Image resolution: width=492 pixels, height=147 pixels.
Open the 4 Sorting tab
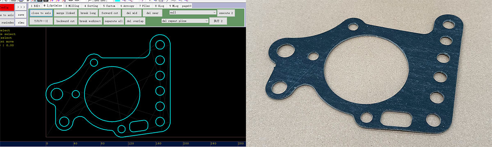[91, 6]
